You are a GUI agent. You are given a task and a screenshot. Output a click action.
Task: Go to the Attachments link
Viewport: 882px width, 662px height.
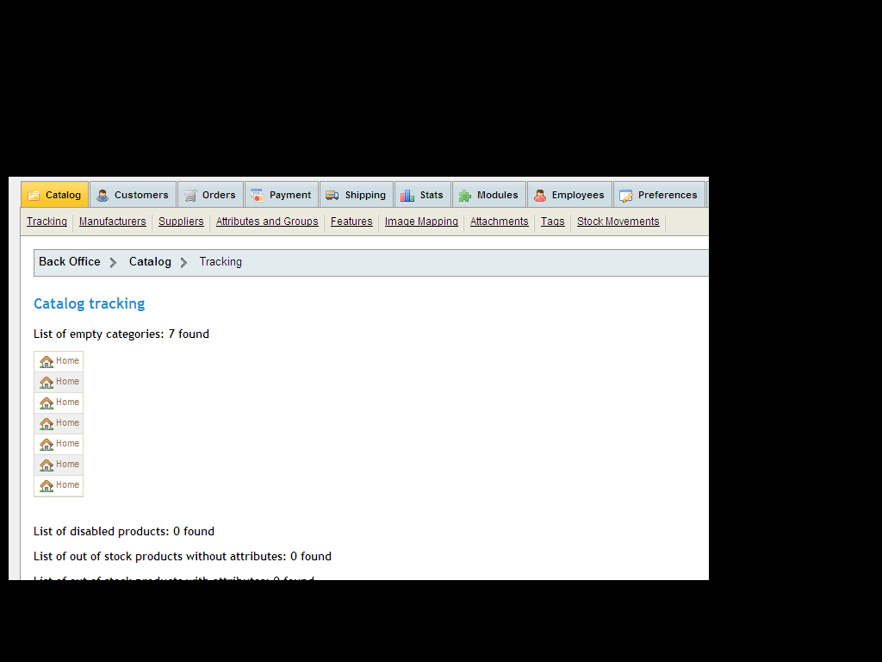(500, 222)
